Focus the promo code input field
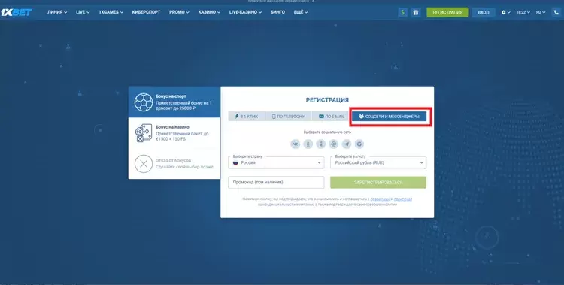The height and width of the screenshot is (285, 564). pos(276,183)
